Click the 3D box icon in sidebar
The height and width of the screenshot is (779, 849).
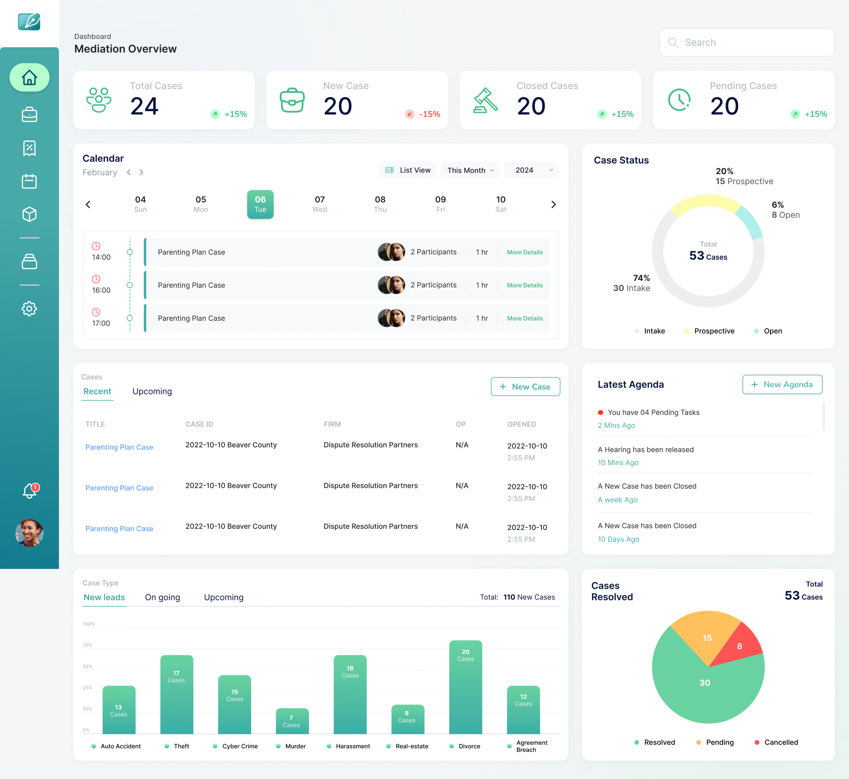(x=29, y=214)
